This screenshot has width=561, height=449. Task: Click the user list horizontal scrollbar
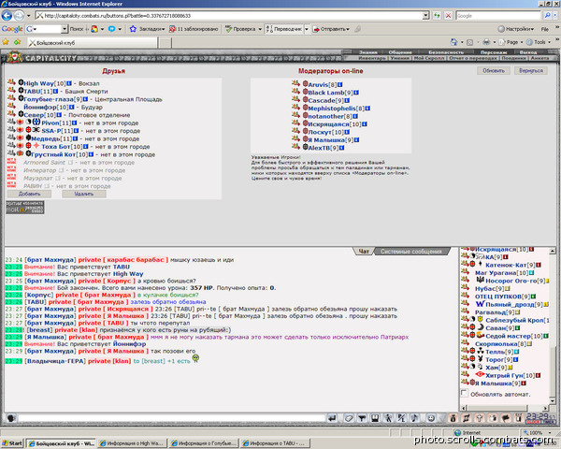click(505, 408)
